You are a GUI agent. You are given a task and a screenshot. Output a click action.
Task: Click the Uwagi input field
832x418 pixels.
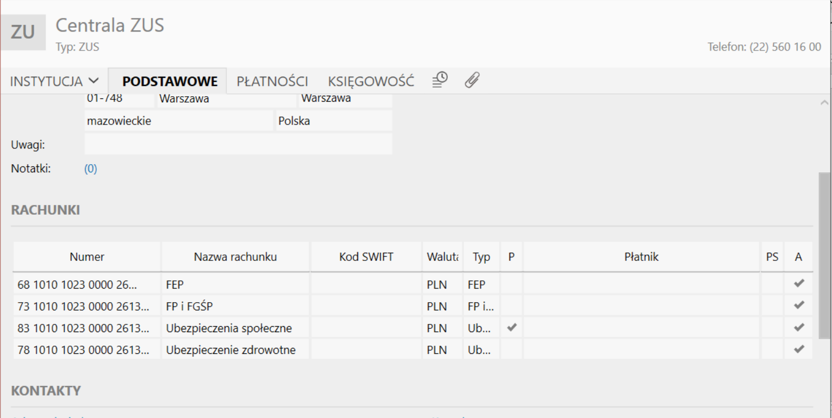[238, 144]
